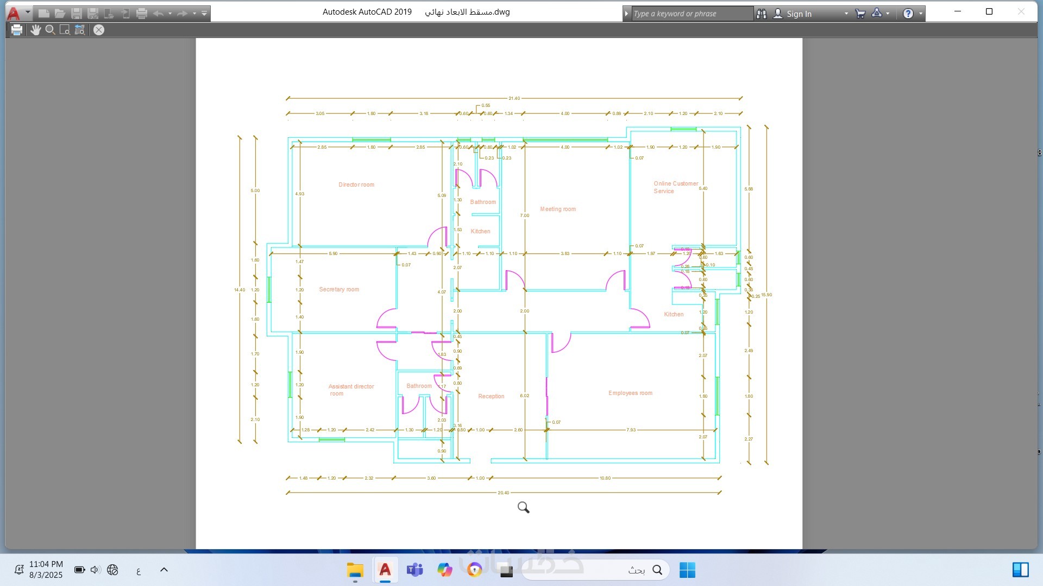Viewport: 1043px width, 586px height.
Task: Click the Windows taskbar search box
Action: [x=598, y=570]
